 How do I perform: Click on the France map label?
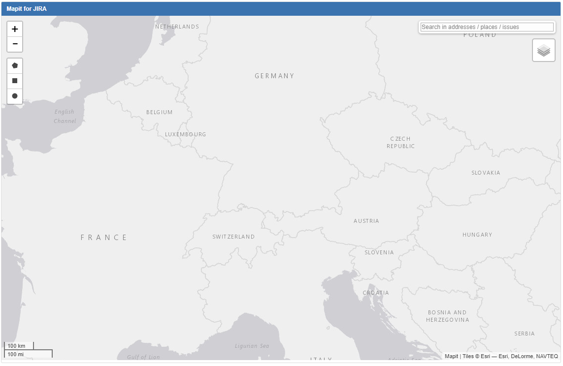pos(104,238)
